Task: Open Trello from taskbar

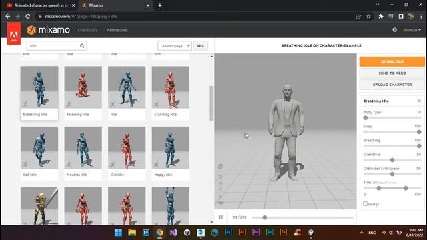Action: point(146,233)
